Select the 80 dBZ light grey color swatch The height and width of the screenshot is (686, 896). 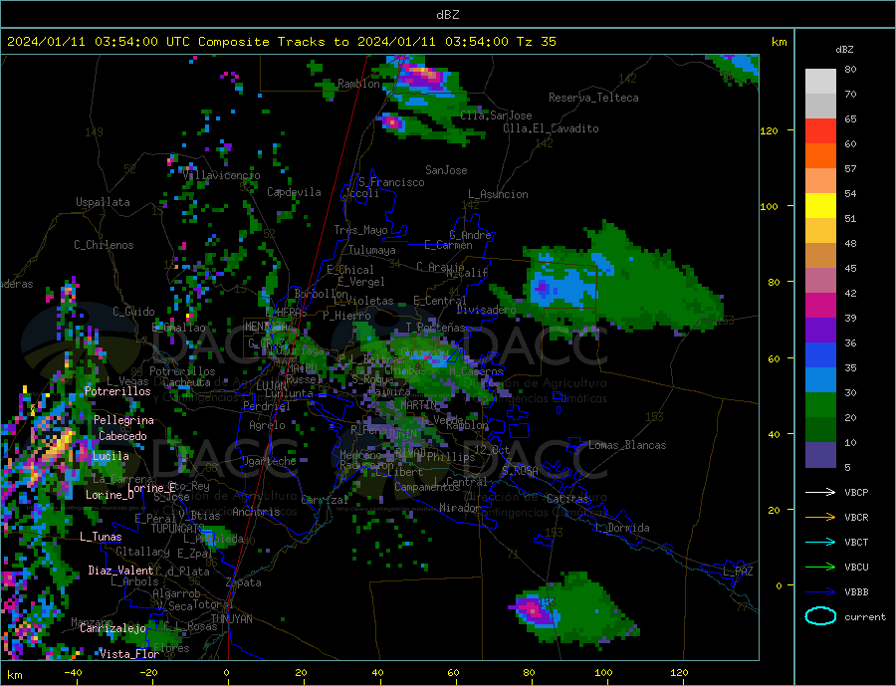820,82
